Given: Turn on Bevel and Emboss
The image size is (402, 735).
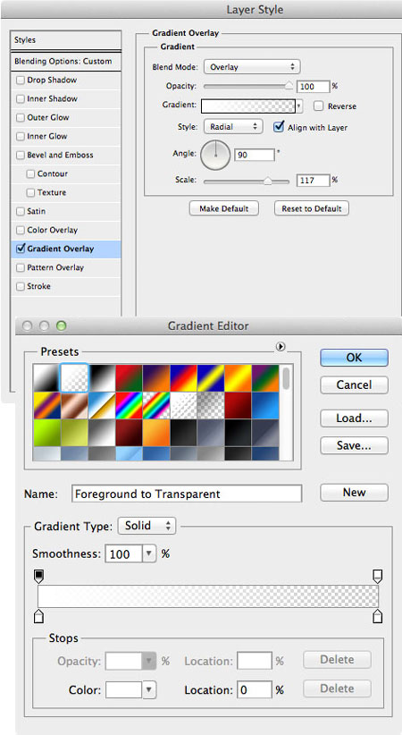Looking at the screenshot, I should (21, 156).
